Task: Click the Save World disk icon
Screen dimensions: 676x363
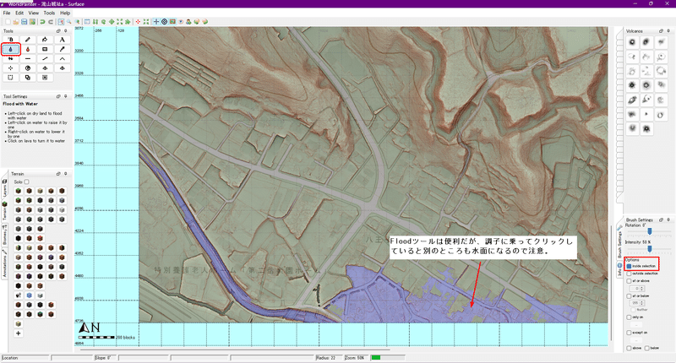Action: (25, 22)
